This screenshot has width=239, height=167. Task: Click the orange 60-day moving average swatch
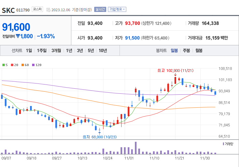[x=23, y=65]
